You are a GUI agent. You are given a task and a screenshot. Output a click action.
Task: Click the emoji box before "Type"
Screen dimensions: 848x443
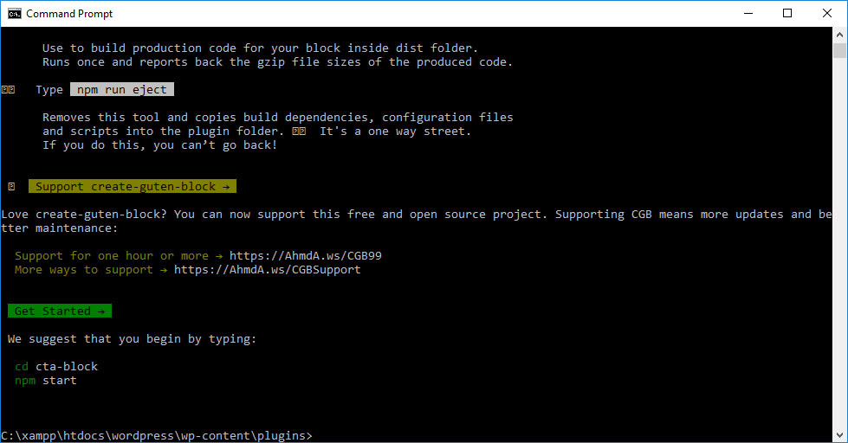click(8, 90)
